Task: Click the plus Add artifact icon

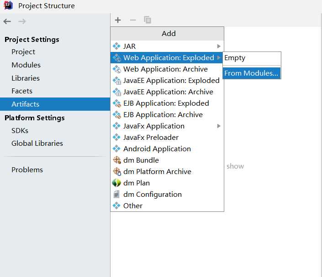Action: click(118, 20)
